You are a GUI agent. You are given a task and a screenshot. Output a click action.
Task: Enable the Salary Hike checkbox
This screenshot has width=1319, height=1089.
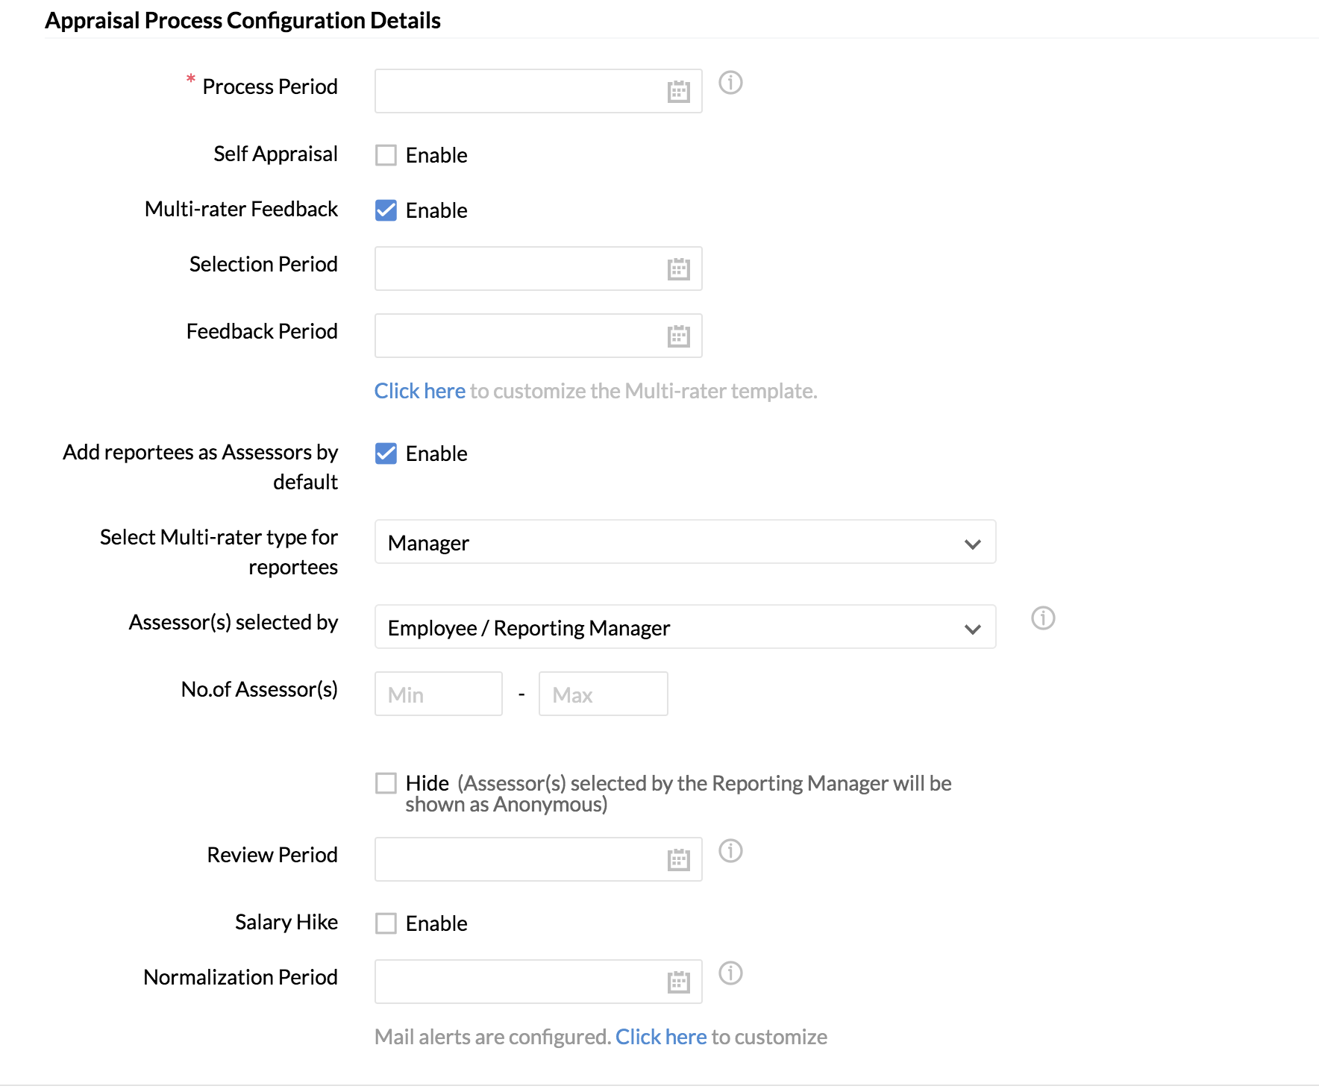point(386,923)
